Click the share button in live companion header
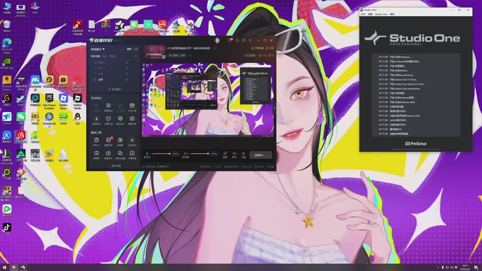 (x=270, y=48)
